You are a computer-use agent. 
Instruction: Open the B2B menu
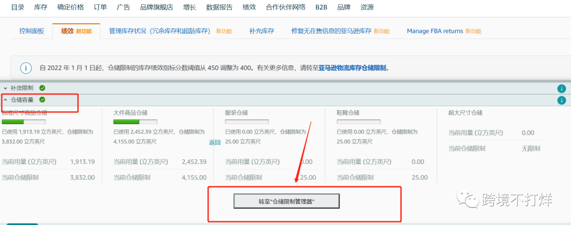[x=321, y=7]
